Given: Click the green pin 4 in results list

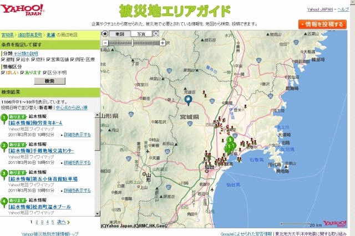Looking at the screenshot, I should pos(4,203).
